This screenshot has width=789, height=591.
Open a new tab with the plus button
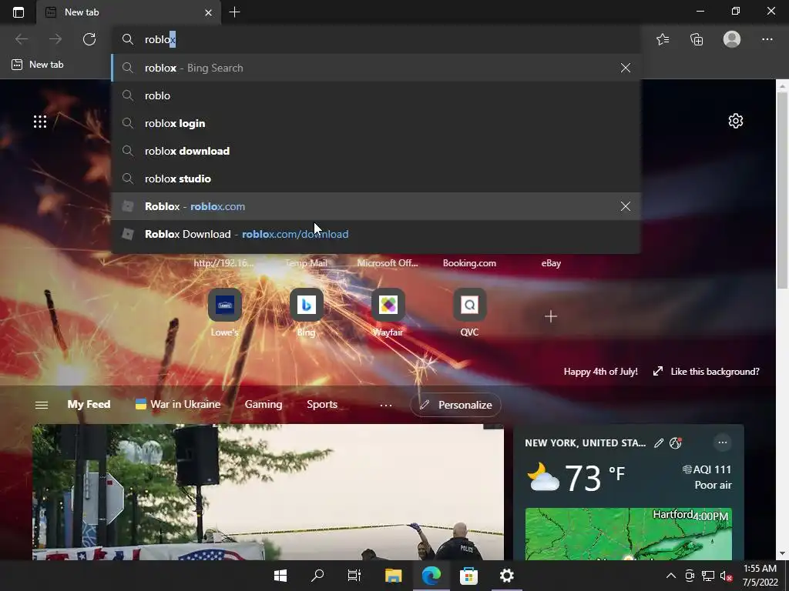coord(234,12)
